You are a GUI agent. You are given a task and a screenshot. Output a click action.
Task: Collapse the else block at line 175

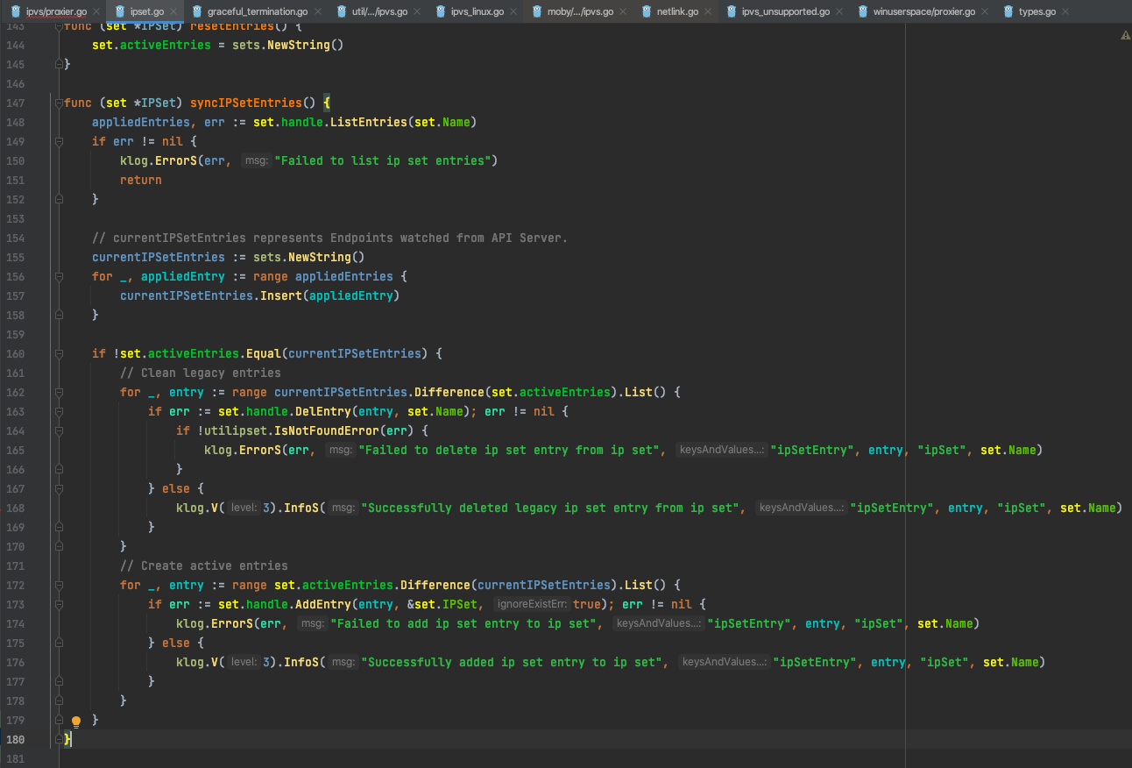coord(60,643)
